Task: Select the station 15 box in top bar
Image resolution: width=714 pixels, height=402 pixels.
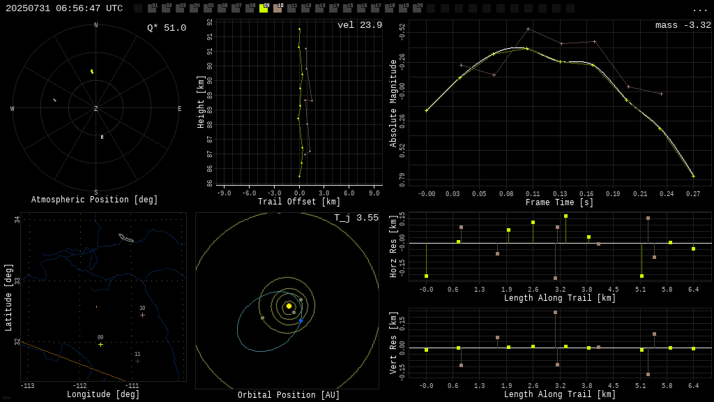Action: [347, 8]
